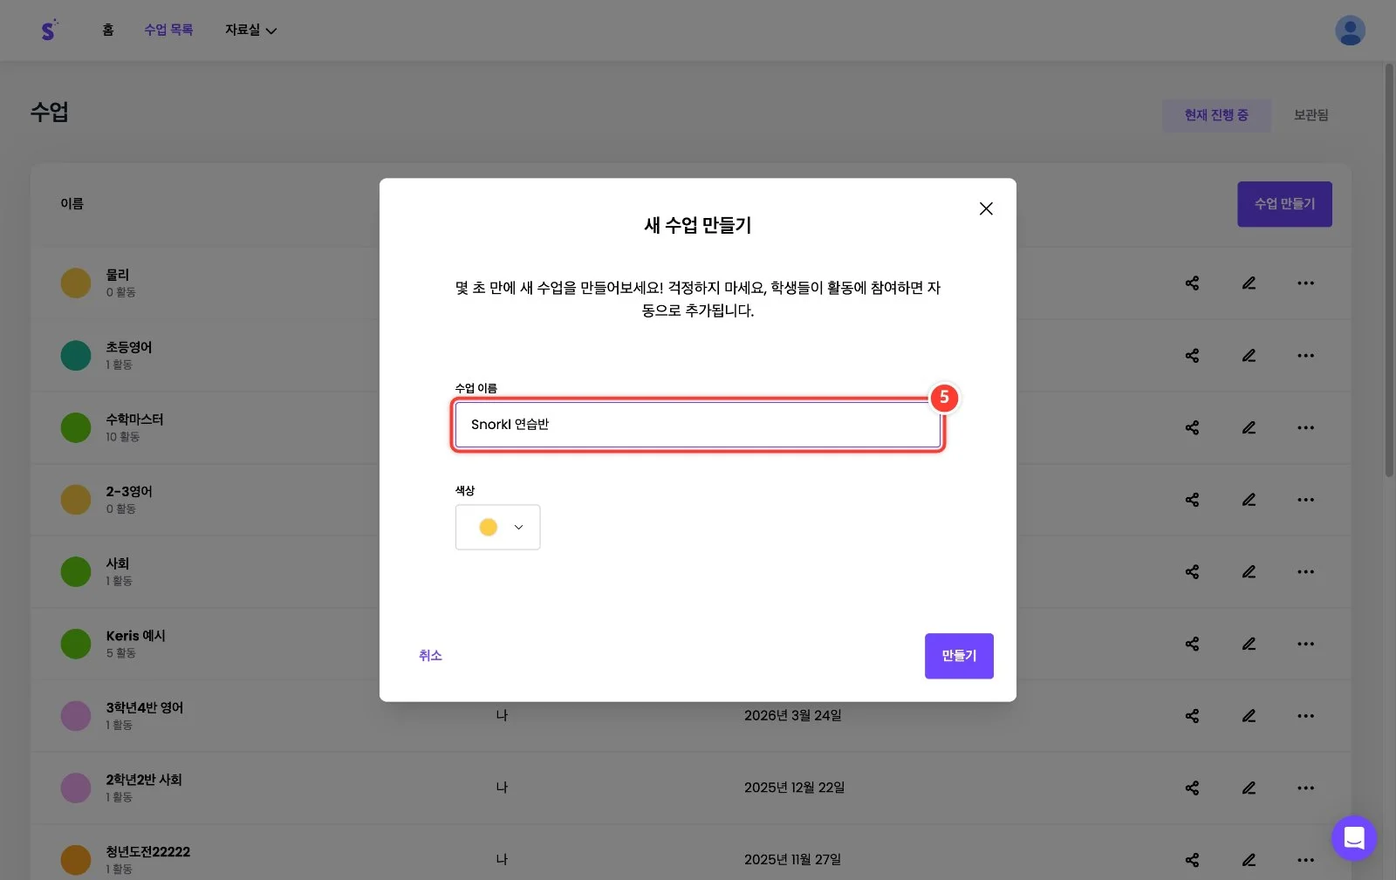This screenshot has height=880, width=1396.
Task: Edit the 수학마스터 class
Action: click(1249, 428)
